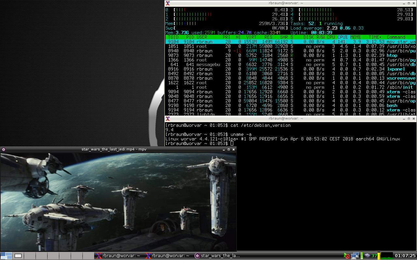
Task: Switch to the first rbraun@worvar taskbar button
Action: [118, 256]
